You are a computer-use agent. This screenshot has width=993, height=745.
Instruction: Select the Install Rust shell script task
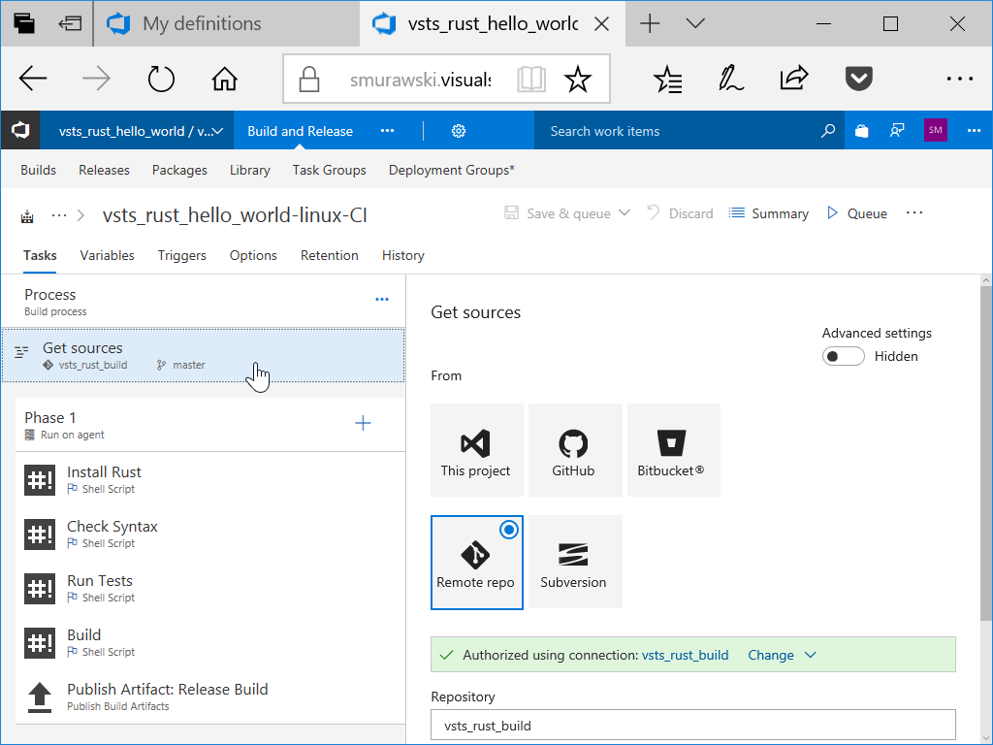(209, 479)
